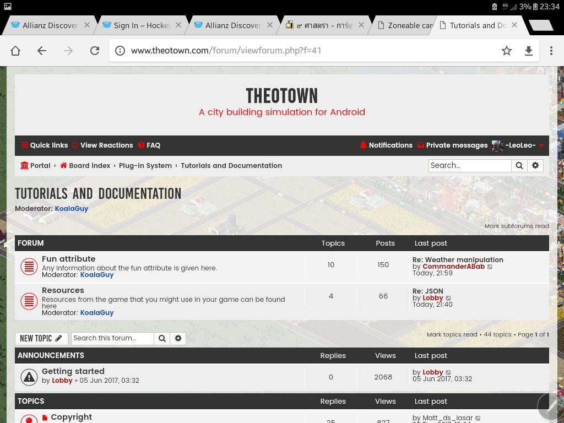This screenshot has height=423, width=564.
Task: Open View Reactions
Action: tap(102, 145)
